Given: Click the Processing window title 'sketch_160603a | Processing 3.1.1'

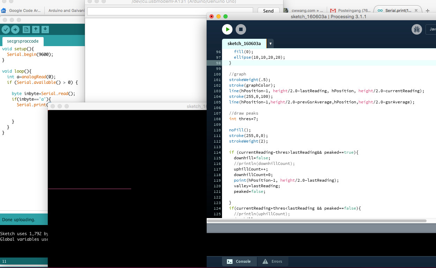Looking at the screenshot, I should click(x=328, y=16).
